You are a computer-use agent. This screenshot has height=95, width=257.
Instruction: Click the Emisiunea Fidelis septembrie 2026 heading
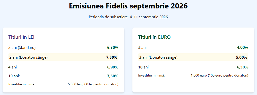point(128,6)
